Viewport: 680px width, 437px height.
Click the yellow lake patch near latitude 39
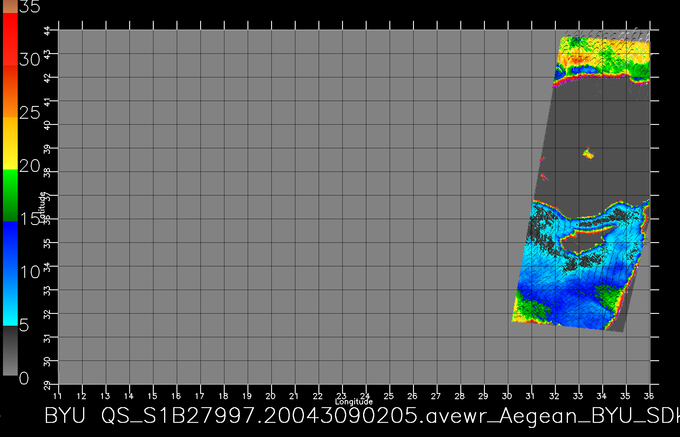click(588, 154)
